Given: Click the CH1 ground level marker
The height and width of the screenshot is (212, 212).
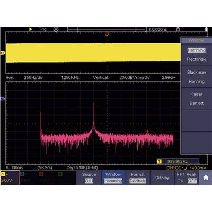Looking at the screenshot, I should (x=3, y=53).
